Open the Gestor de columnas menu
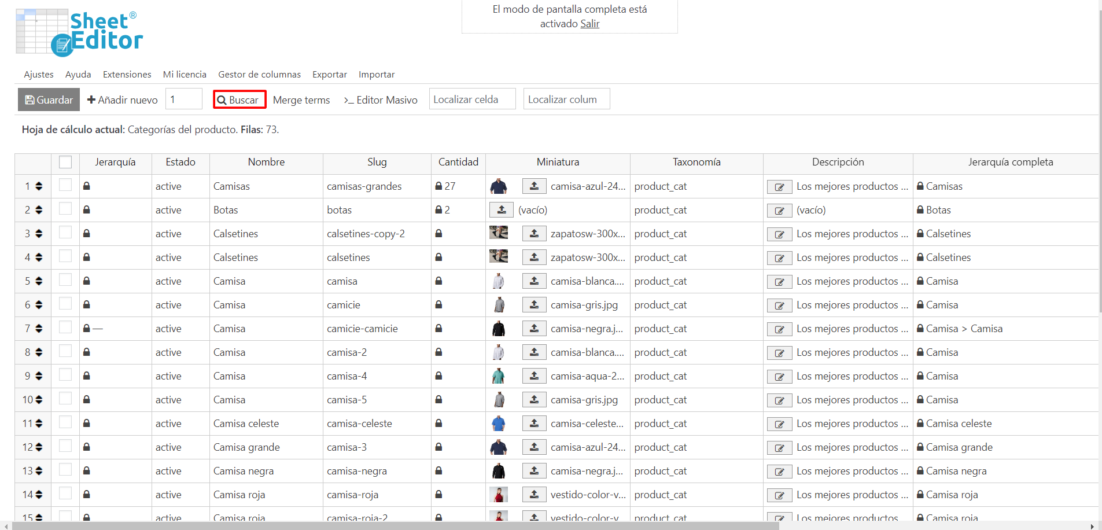This screenshot has height=530, width=1102. [259, 75]
